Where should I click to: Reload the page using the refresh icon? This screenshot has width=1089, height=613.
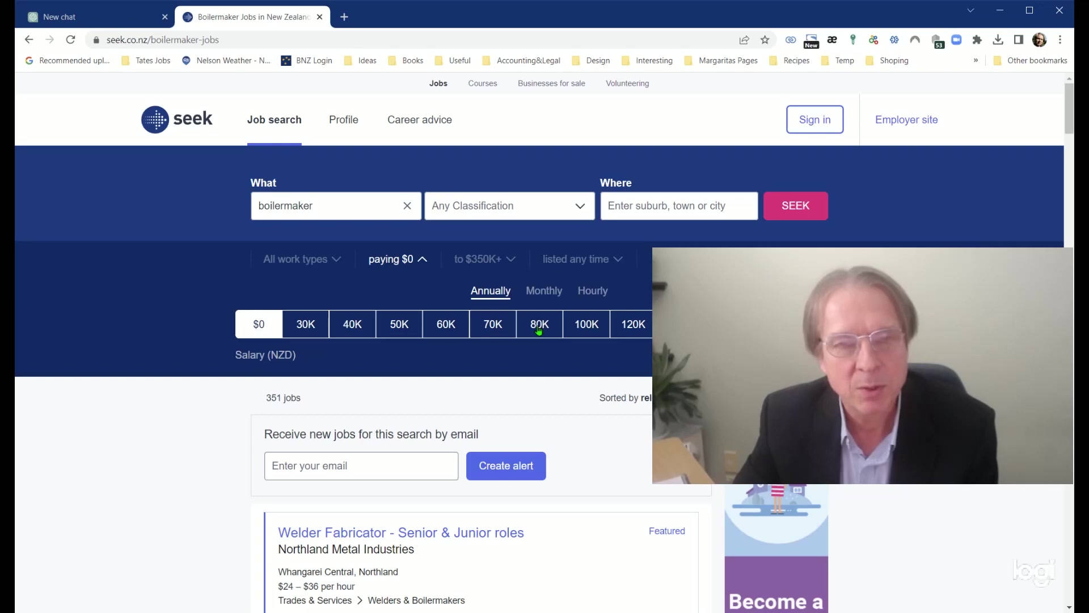70,40
